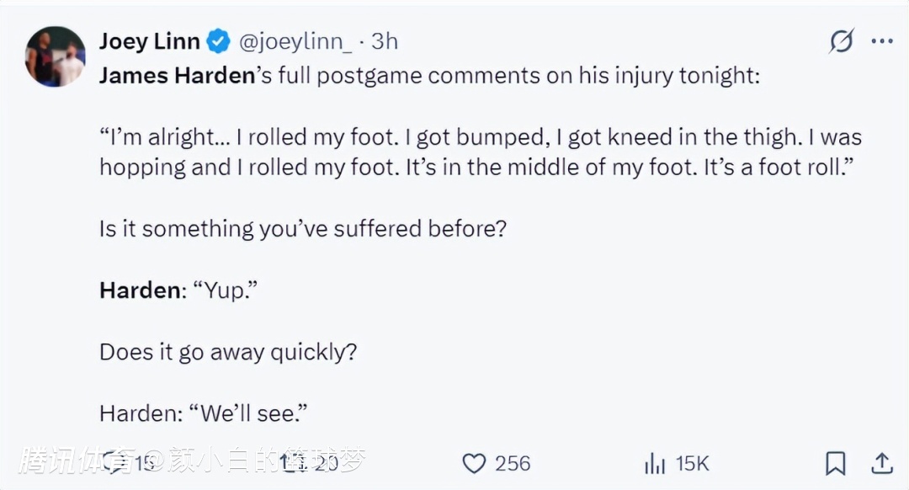Screen dimensions: 909x490
Task: Click the 256 likes count
Action: pos(513,463)
